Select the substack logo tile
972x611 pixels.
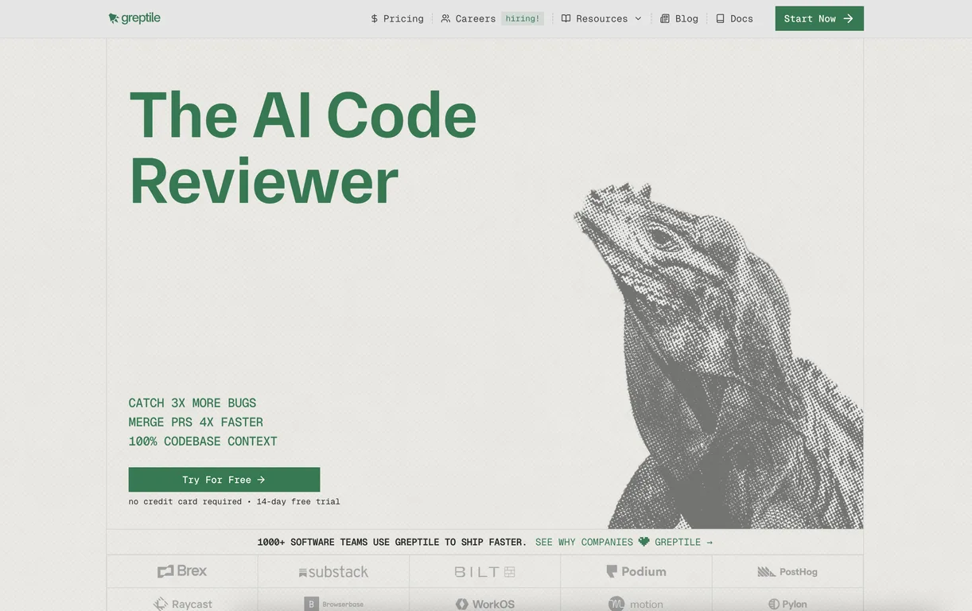point(333,571)
